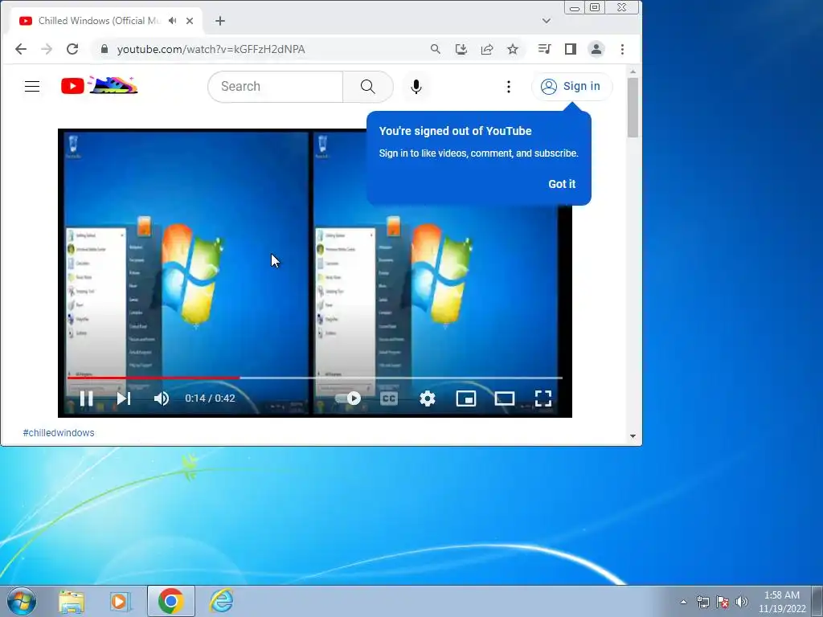
Task: Switch to Chrome on the taskbar
Action: coord(171,601)
